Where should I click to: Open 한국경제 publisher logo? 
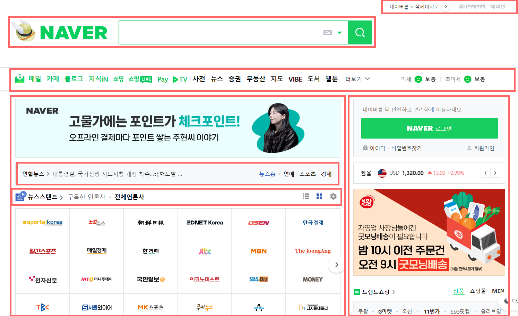pyautogui.click(x=313, y=223)
